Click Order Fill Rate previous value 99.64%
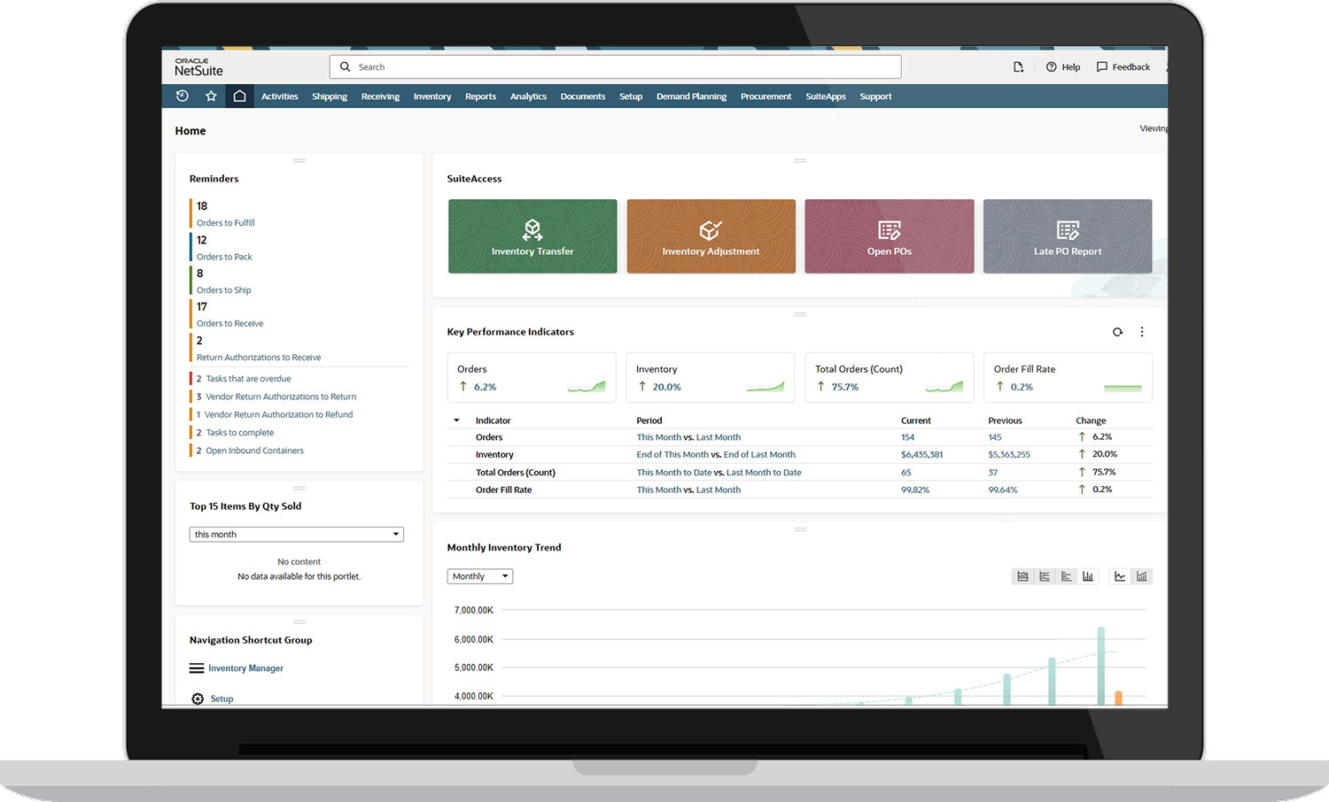This screenshot has height=802, width=1329. tap(1003, 490)
